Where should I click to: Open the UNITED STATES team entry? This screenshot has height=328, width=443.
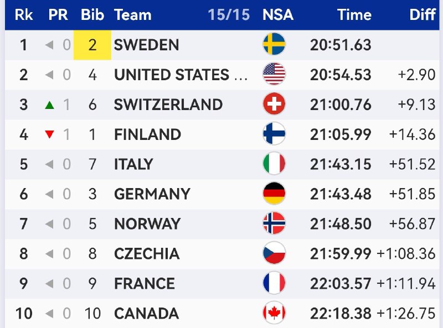[x=181, y=75]
